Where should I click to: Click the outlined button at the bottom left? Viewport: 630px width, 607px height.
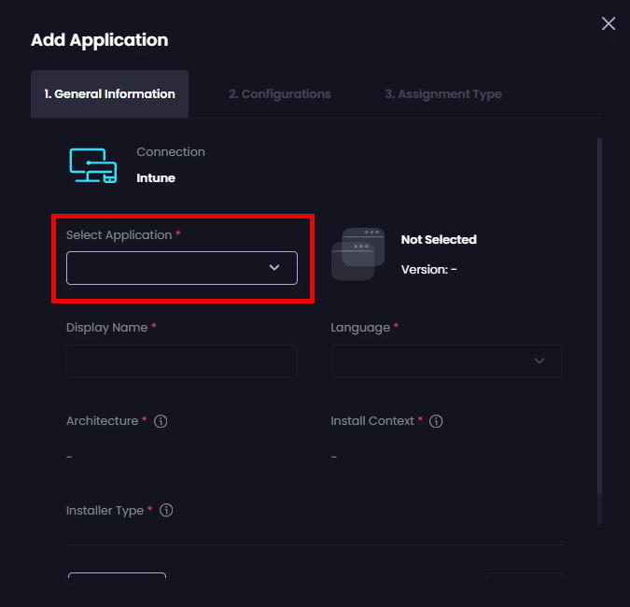117,576
